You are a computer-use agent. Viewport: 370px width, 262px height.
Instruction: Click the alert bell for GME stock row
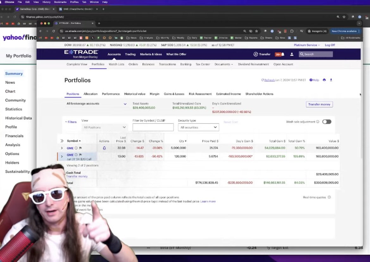pos(104,148)
